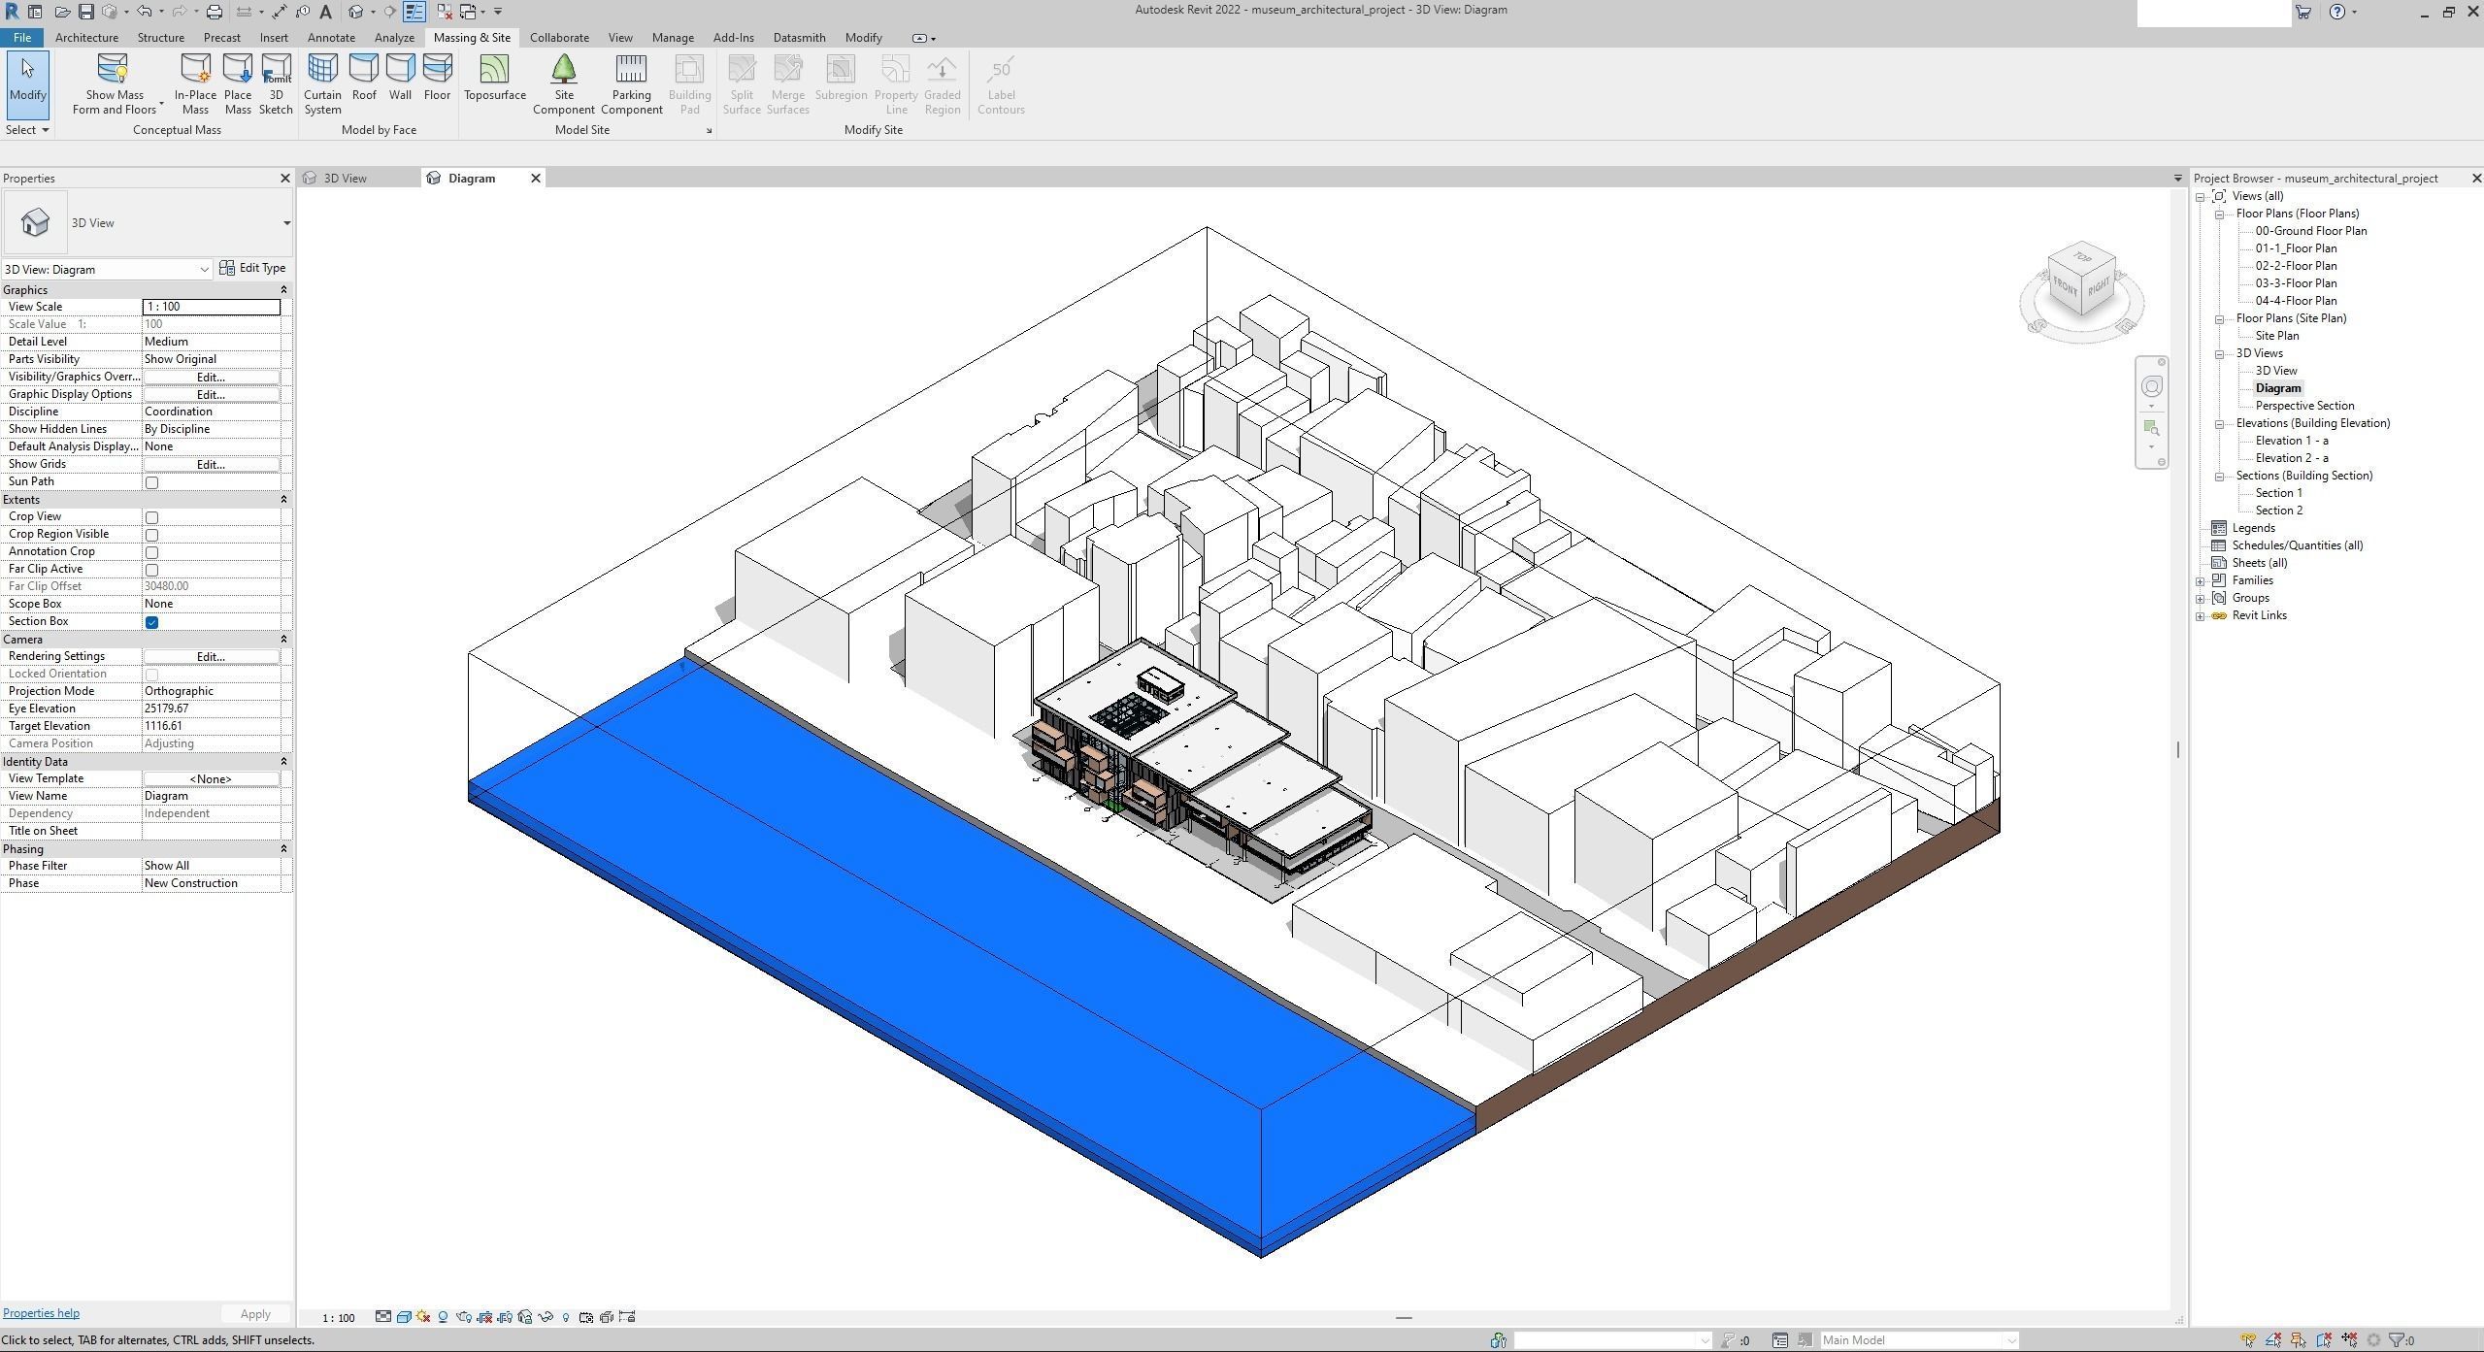Switch to the 3D View document tab
This screenshot has height=1352, width=2484.
pyautogui.click(x=347, y=178)
